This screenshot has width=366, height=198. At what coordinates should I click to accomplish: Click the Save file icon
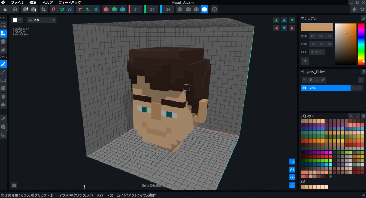[x=15, y=9]
